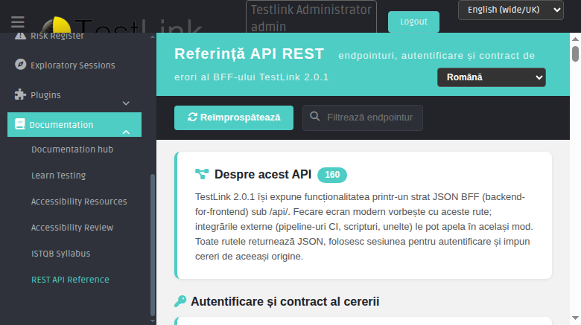
Task: Click the Filtrează endpointuri search field
Action: tap(363, 118)
